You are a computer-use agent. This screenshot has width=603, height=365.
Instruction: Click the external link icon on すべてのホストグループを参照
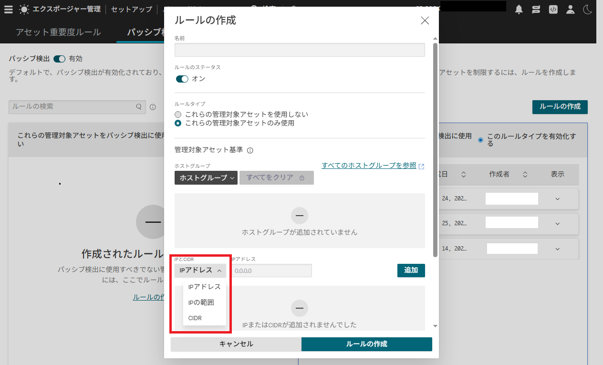coord(421,166)
